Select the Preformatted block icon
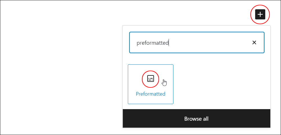 [x=151, y=79]
